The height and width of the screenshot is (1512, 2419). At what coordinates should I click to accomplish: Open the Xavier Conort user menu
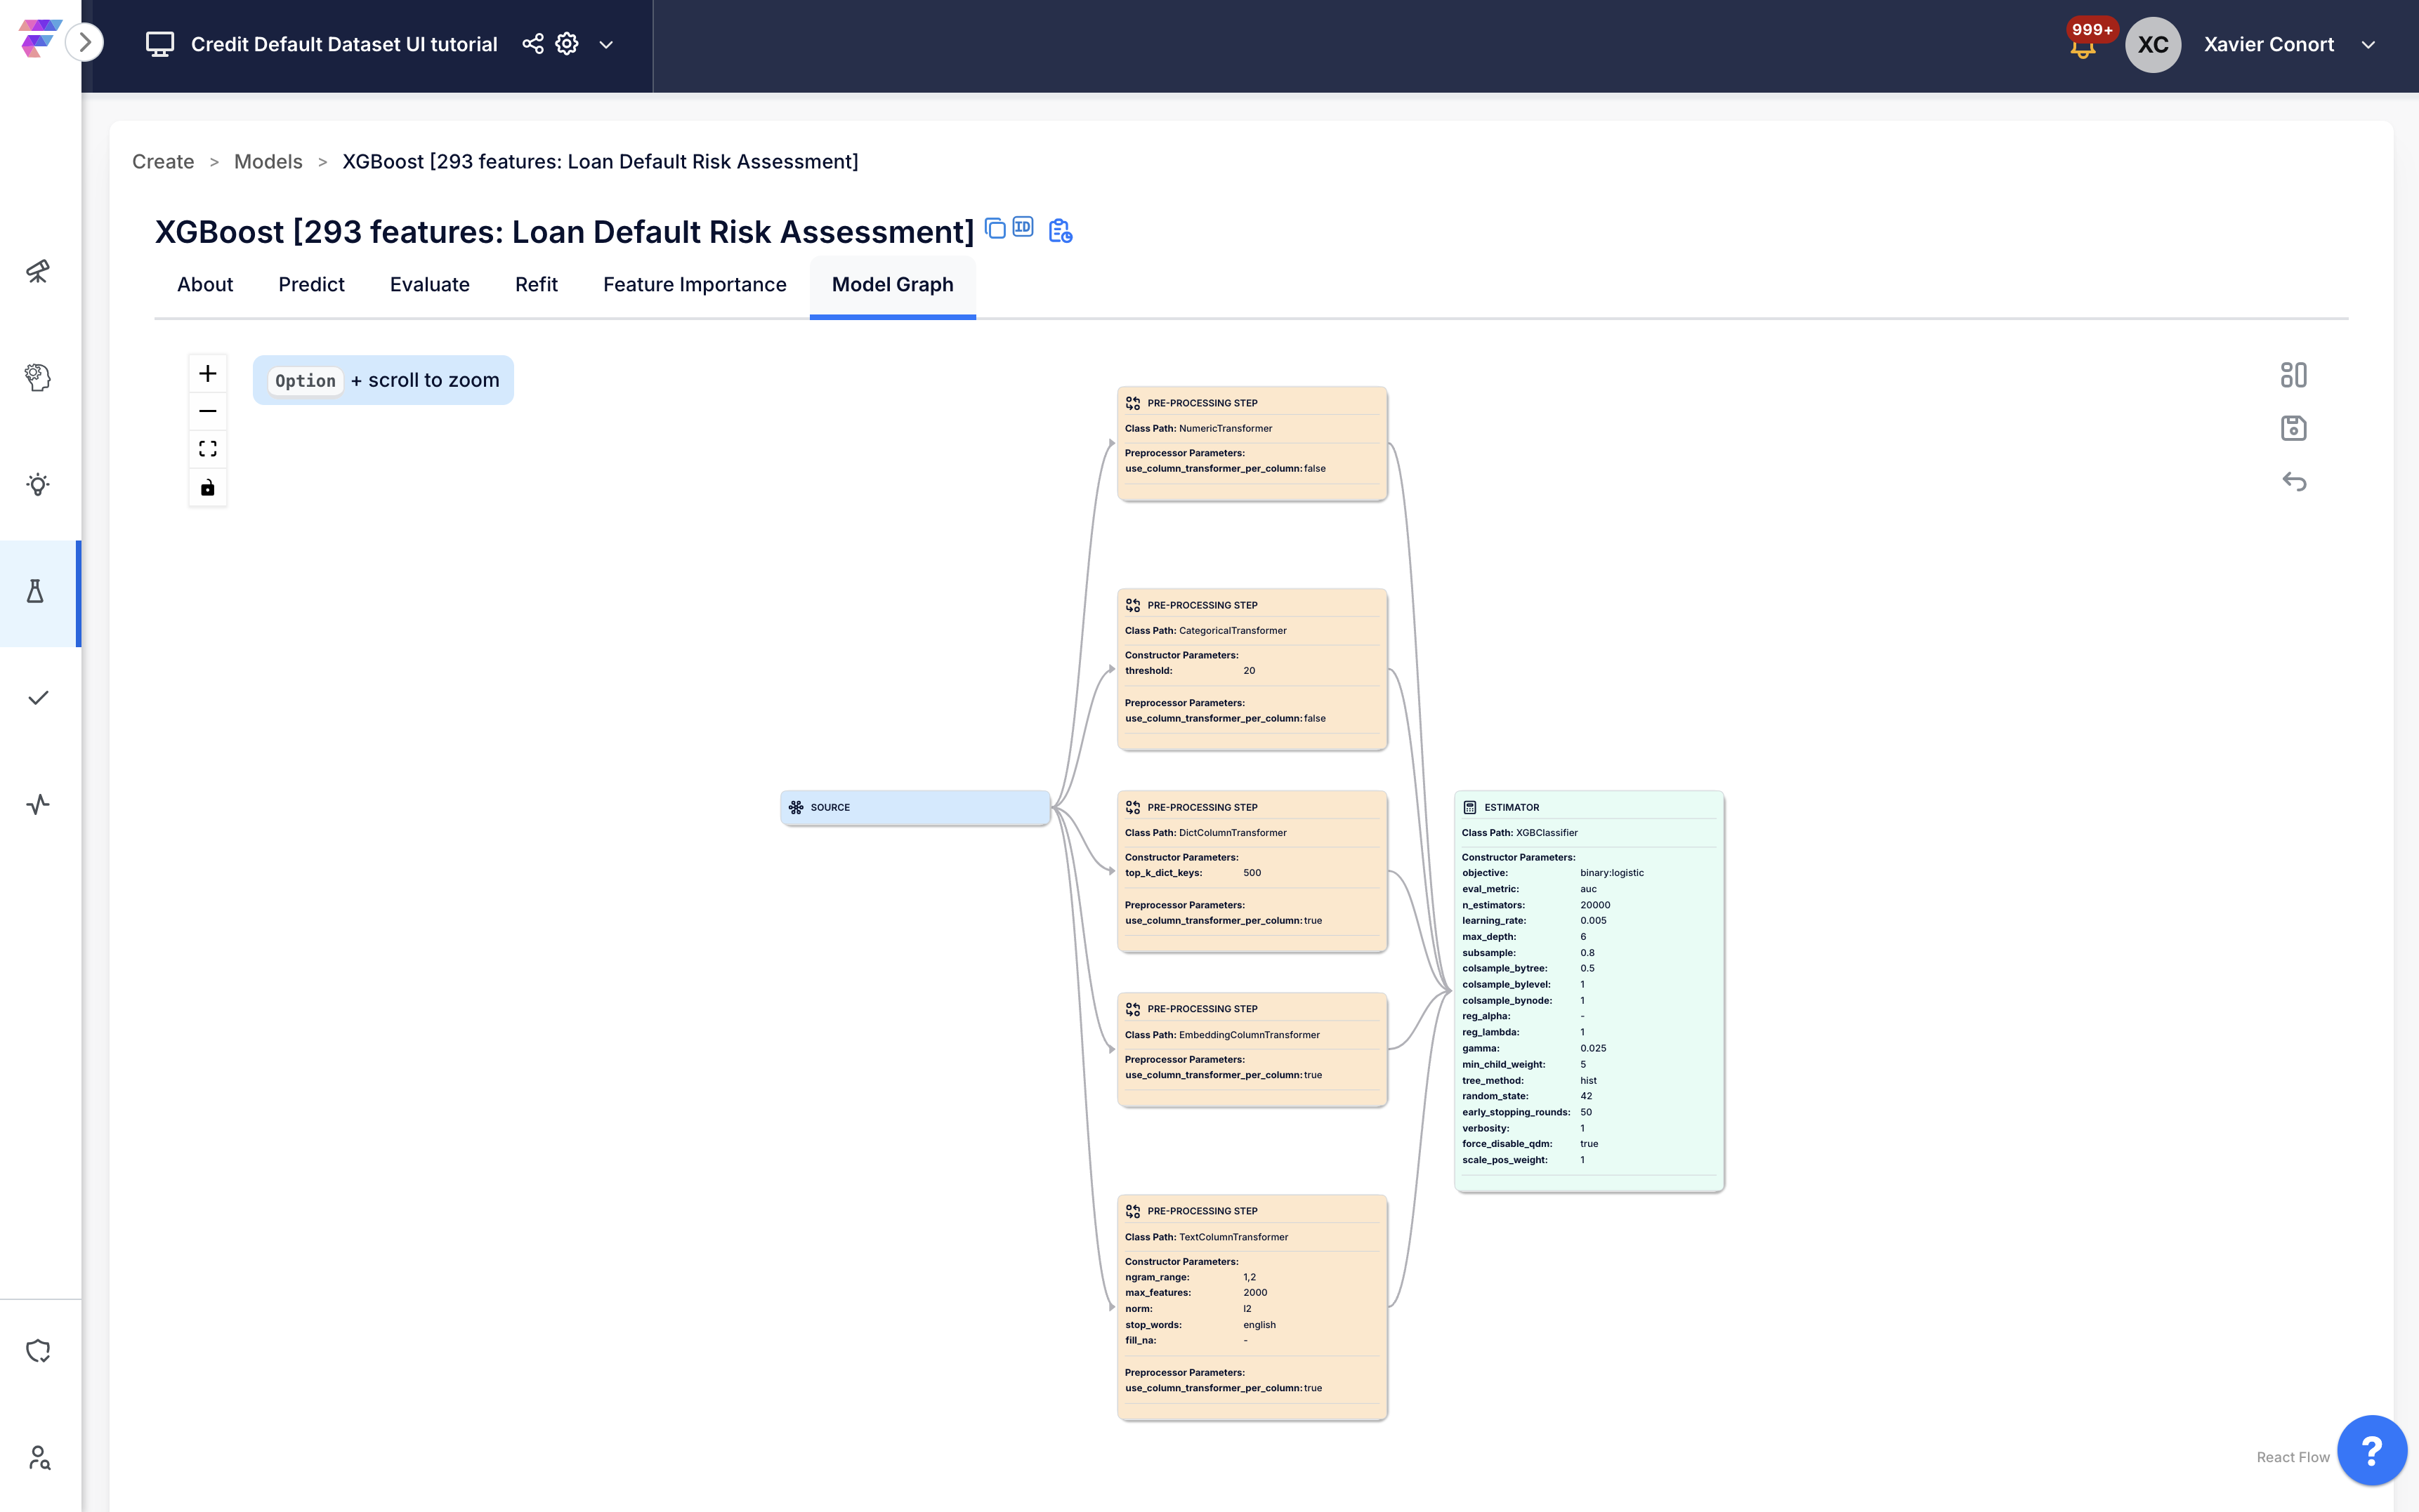(x=2270, y=45)
